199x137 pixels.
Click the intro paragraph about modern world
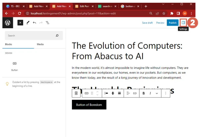(130, 73)
